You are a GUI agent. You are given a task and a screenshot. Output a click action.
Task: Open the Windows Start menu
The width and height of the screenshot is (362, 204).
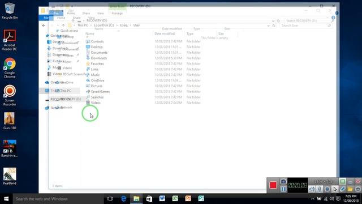click(x=6, y=199)
